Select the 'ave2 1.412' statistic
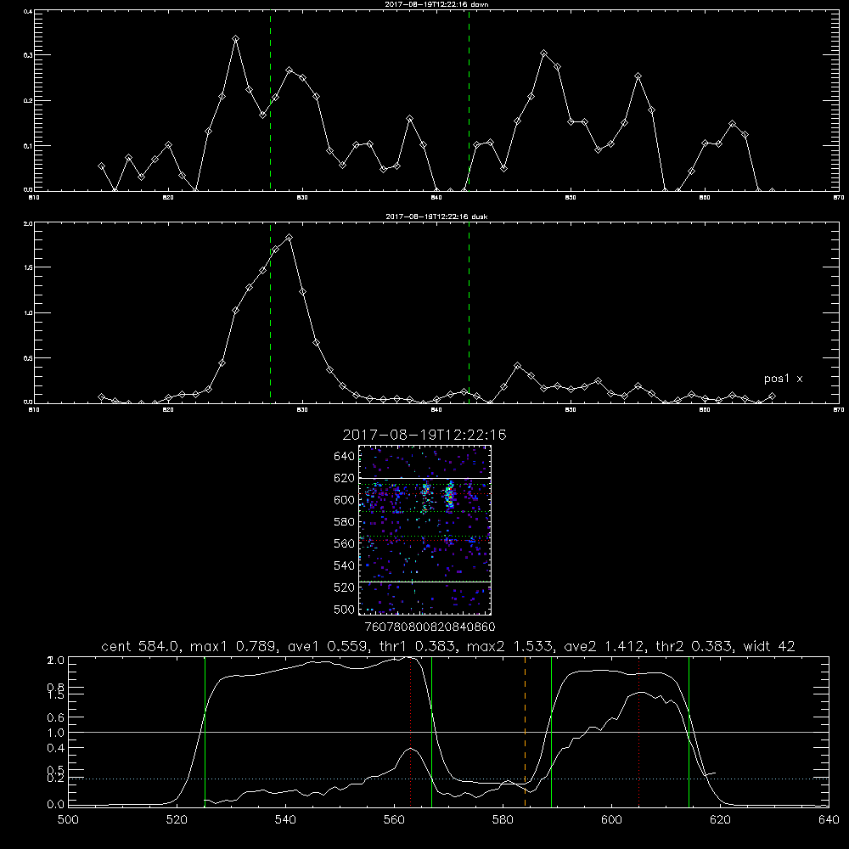849x849 pixels. tap(604, 646)
